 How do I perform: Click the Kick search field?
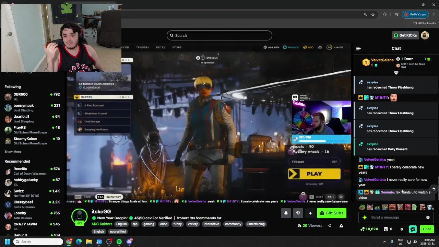219,35
